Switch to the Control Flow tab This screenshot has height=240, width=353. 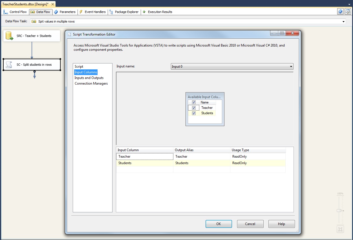pyautogui.click(x=15, y=12)
